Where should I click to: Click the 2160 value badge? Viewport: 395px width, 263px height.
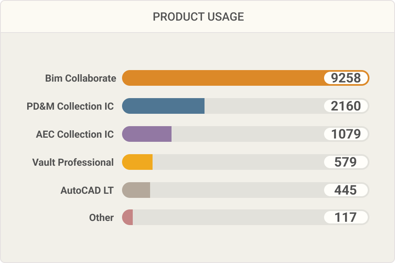point(346,106)
